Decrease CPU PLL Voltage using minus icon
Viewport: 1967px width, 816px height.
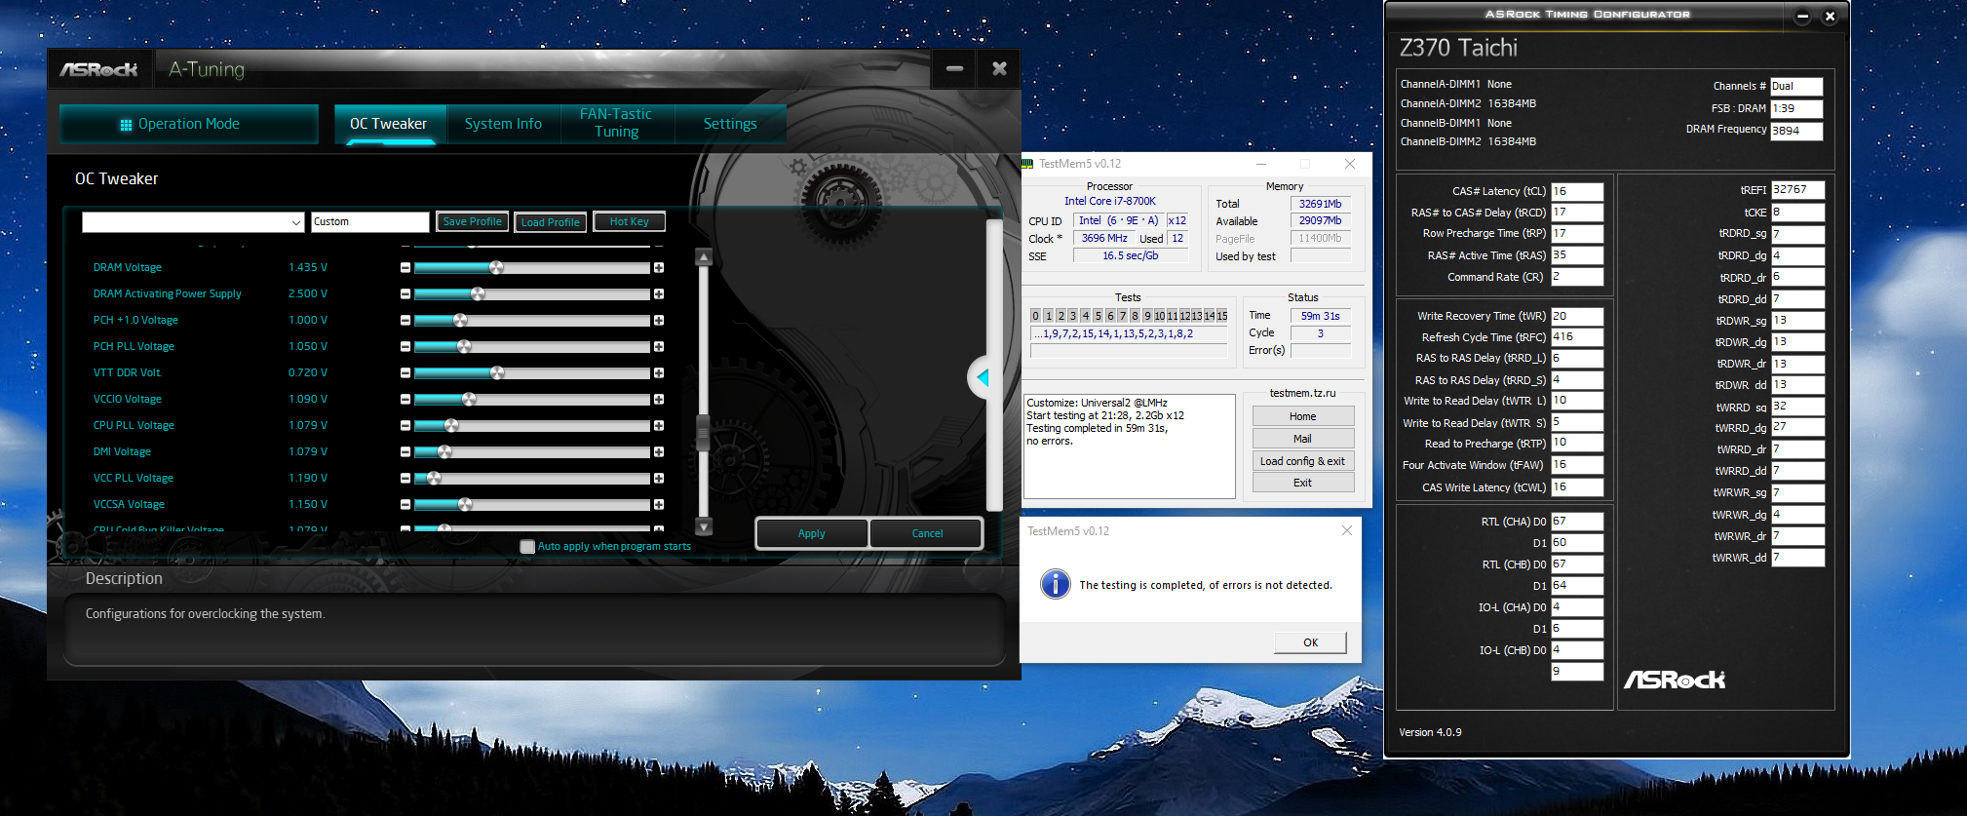pos(405,425)
